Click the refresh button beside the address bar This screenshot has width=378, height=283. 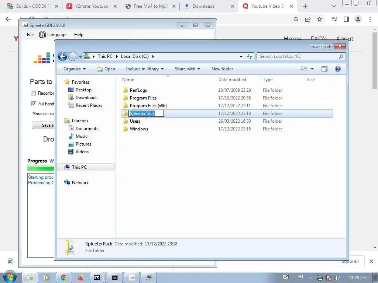click(x=250, y=56)
